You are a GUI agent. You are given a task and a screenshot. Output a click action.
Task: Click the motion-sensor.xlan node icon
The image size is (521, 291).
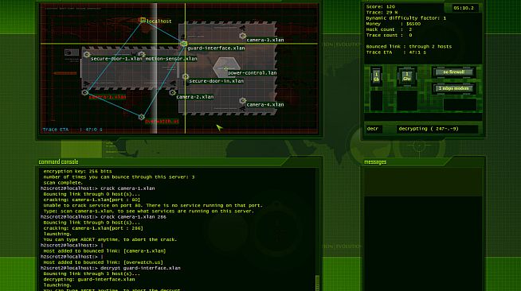[142, 54]
